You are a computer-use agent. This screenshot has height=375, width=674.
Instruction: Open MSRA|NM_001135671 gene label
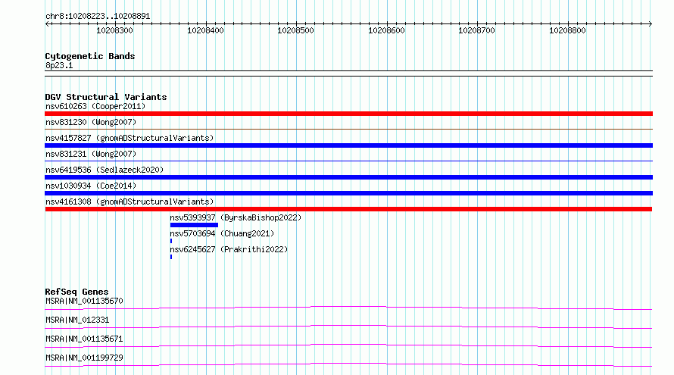84,339
